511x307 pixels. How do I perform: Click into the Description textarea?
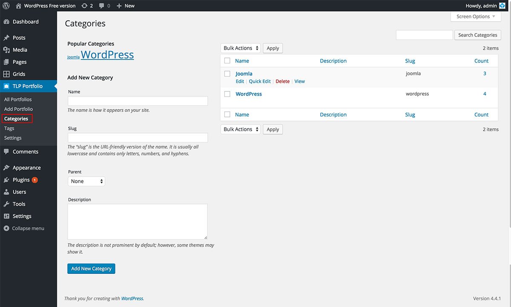(x=138, y=222)
